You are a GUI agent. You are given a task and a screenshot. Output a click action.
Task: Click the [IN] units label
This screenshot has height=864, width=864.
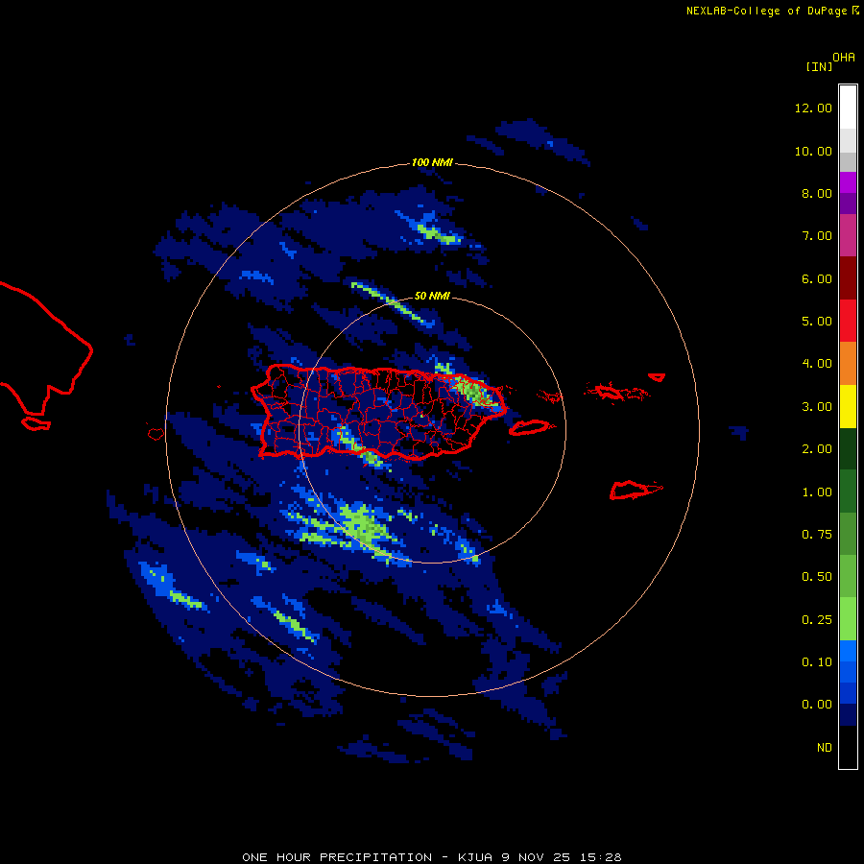[820, 67]
